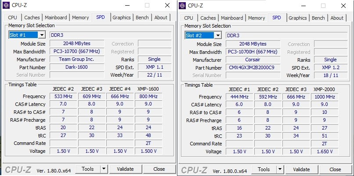Click the 533 MHz JEDEC #2 frequency cell
Viewport: 354px width, 176px height.
(x=63, y=96)
